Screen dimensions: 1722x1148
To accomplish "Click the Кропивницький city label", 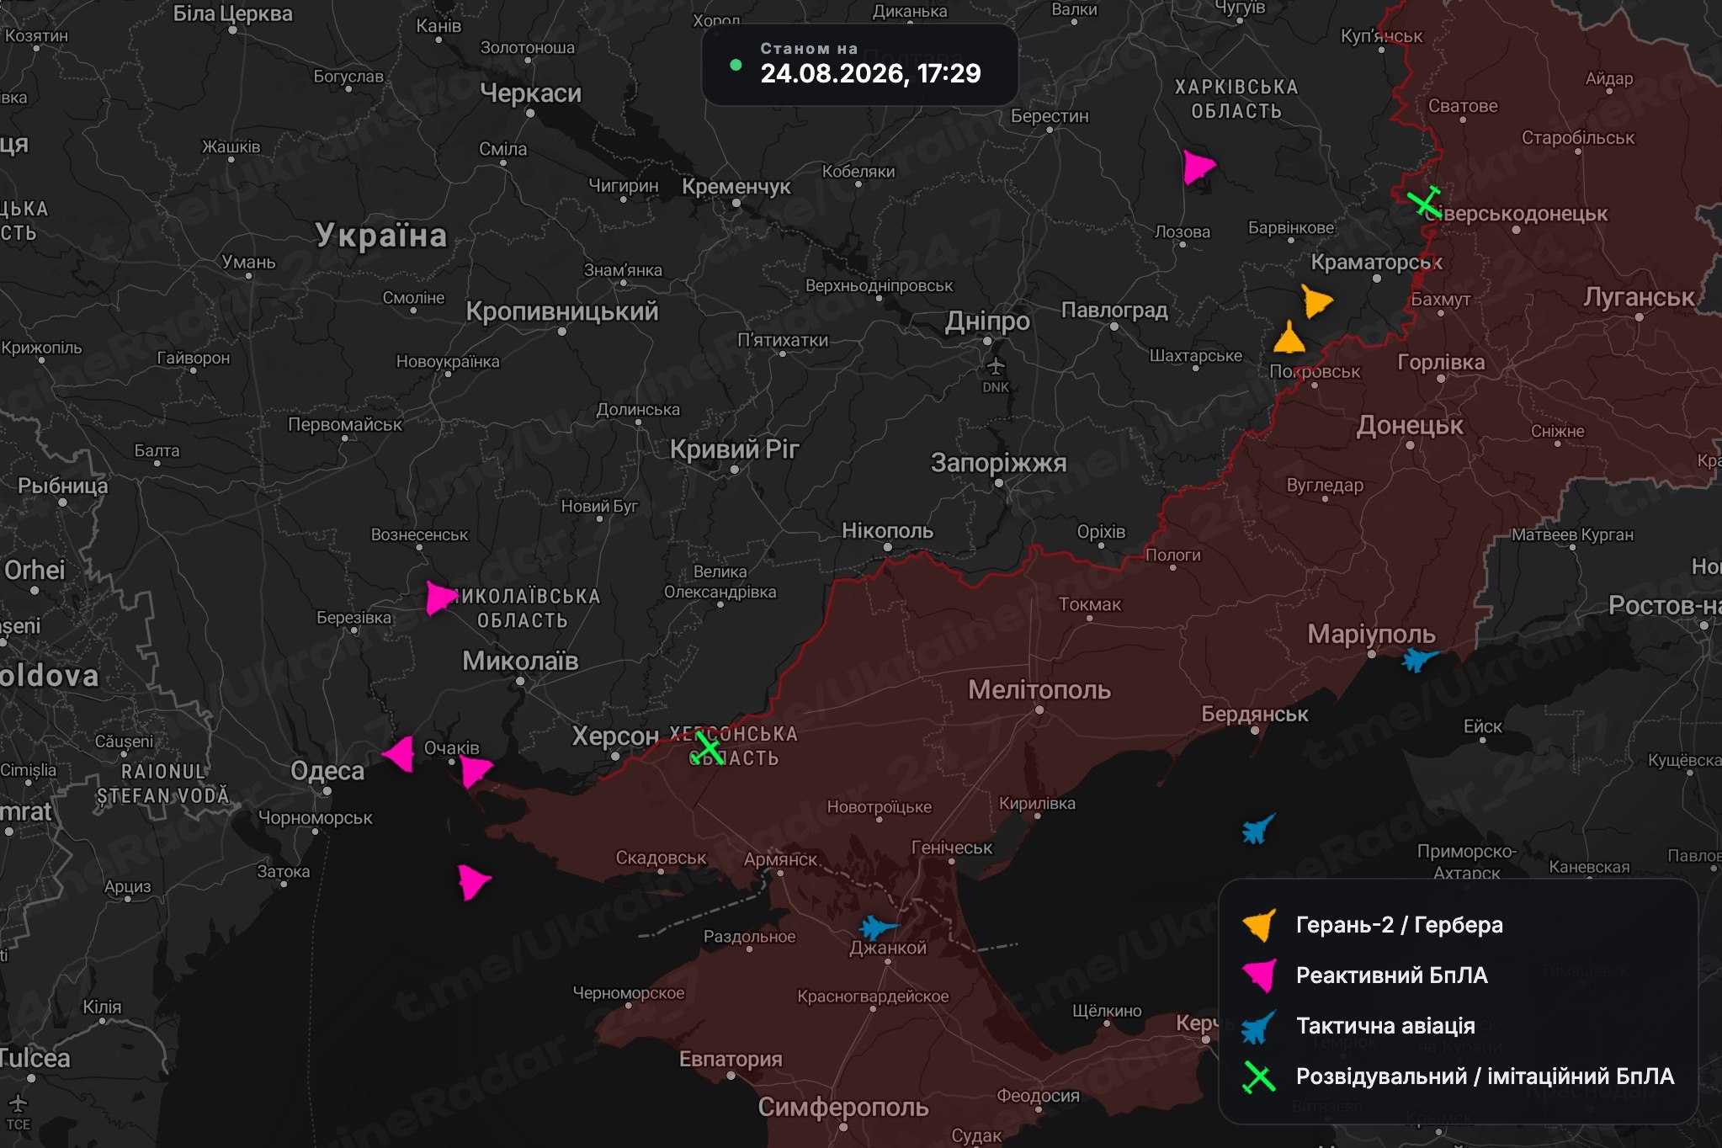I will (562, 311).
